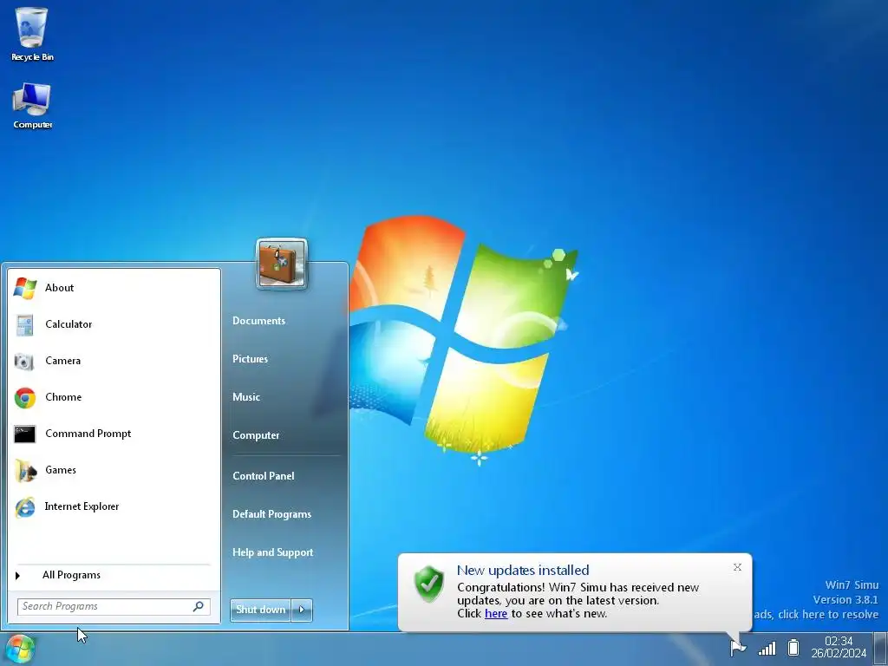Screen dimensions: 888x666
Task: Open Computer from Start menu right pane
Action: [256, 435]
